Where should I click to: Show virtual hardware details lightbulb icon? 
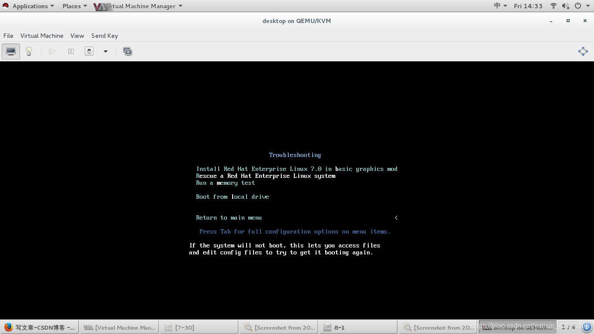pos(29,51)
